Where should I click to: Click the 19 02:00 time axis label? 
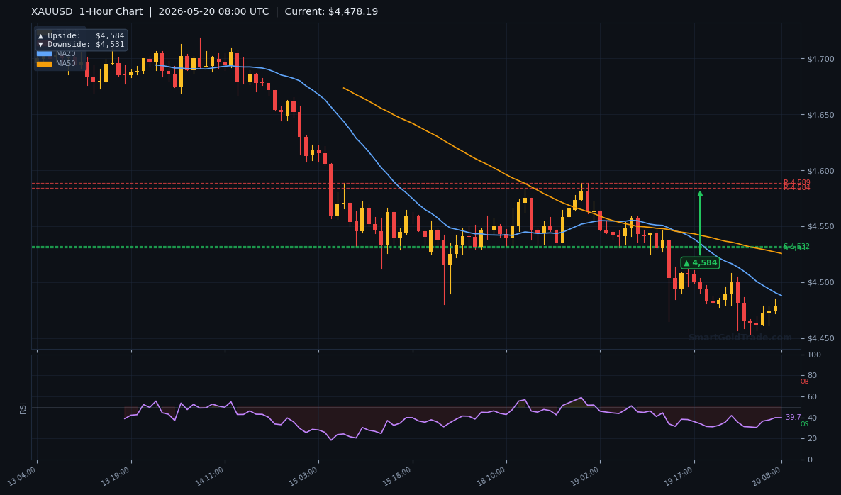[x=585, y=477]
